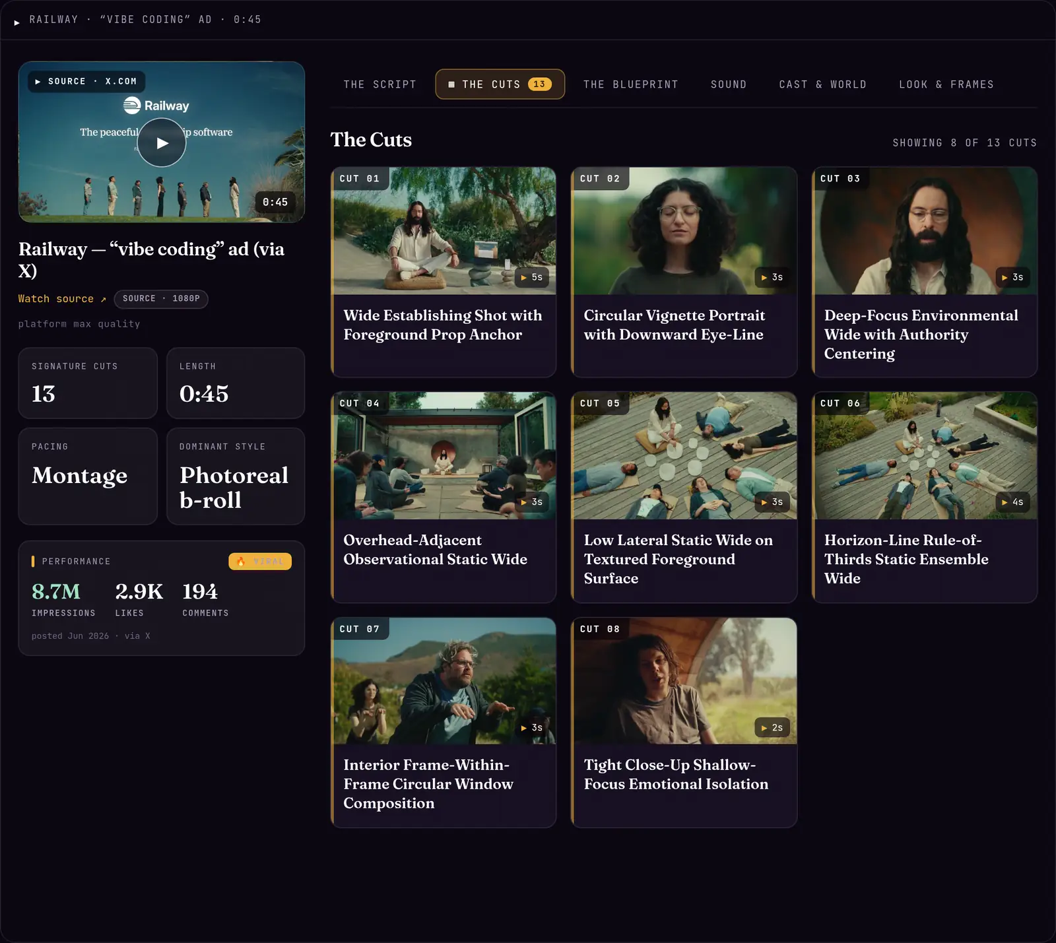The height and width of the screenshot is (943, 1056).
Task: Click title "Low Lateral Static Wide on Textured Foreground Surface"
Action: pos(678,560)
